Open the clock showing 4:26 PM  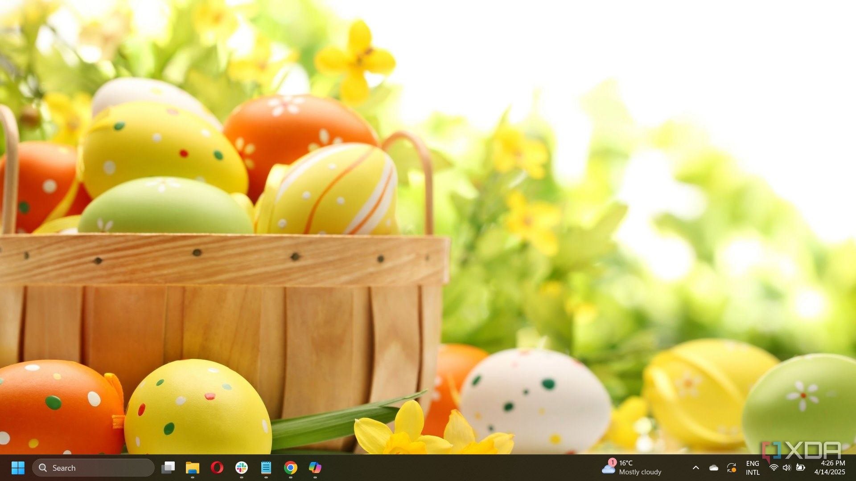pyautogui.click(x=832, y=463)
